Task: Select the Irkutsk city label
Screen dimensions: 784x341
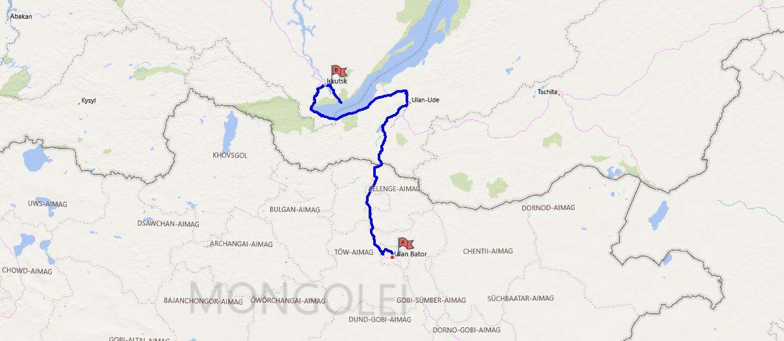Action: tap(337, 82)
